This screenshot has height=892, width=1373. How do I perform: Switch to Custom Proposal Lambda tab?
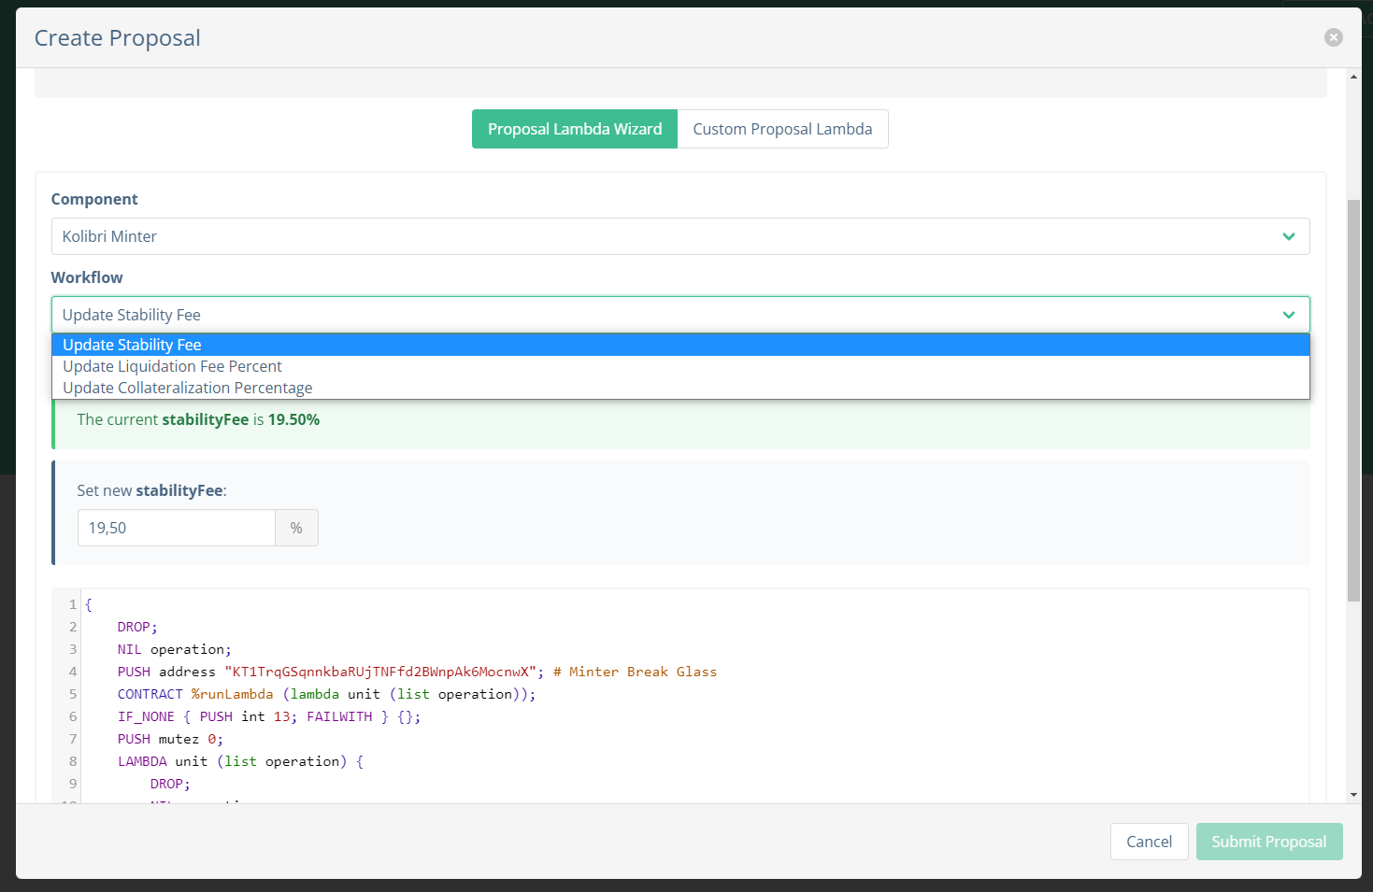tap(782, 129)
